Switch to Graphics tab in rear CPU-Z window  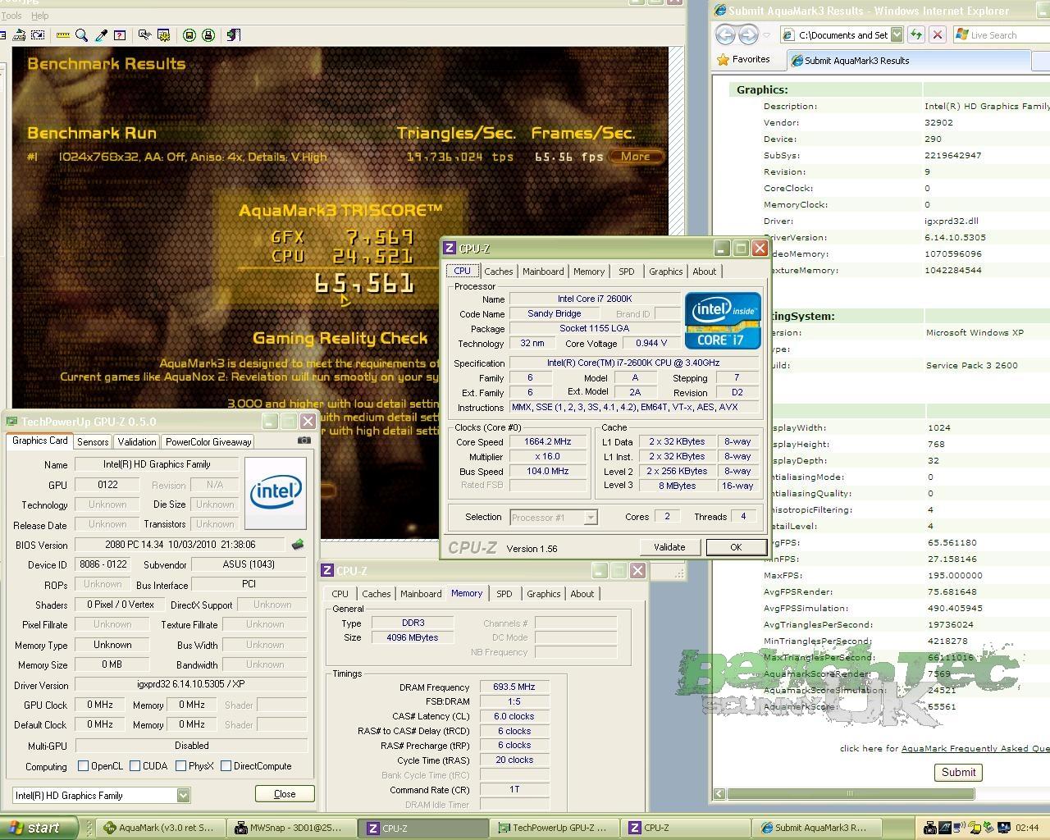coord(543,594)
